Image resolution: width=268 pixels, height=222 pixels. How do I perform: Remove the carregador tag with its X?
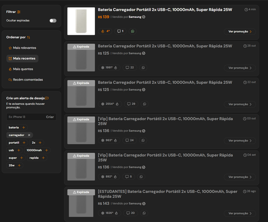[x=29, y=135]
